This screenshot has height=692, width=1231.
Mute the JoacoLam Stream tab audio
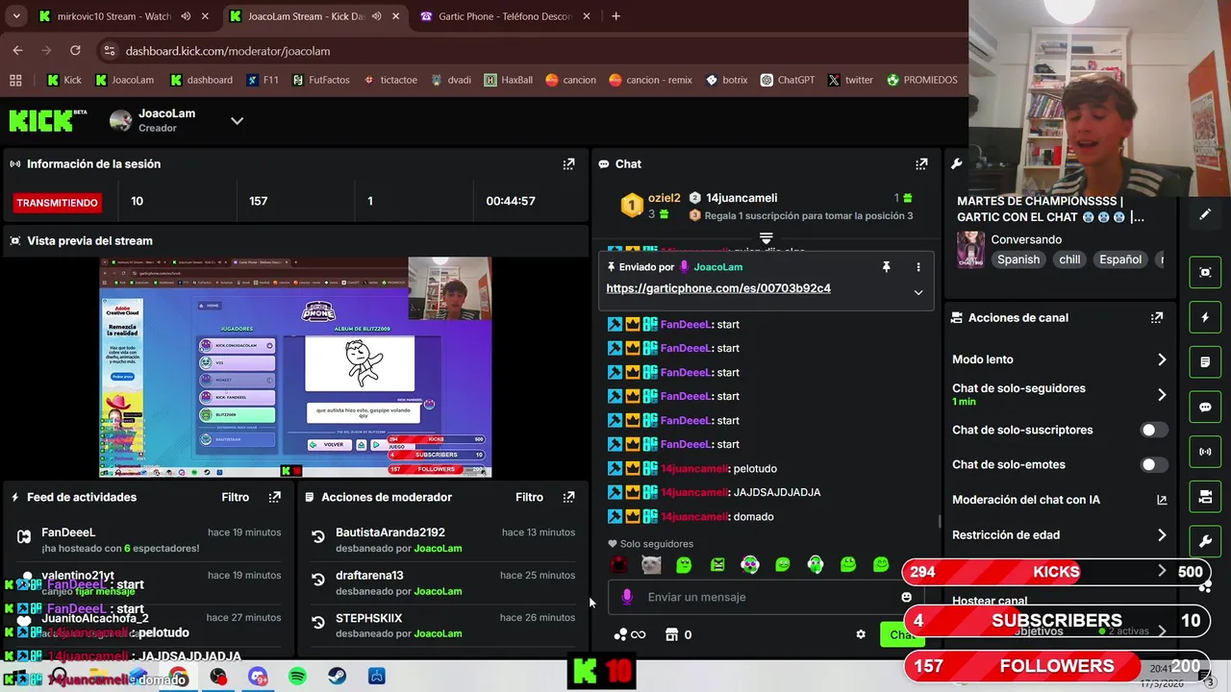[377, 16]
